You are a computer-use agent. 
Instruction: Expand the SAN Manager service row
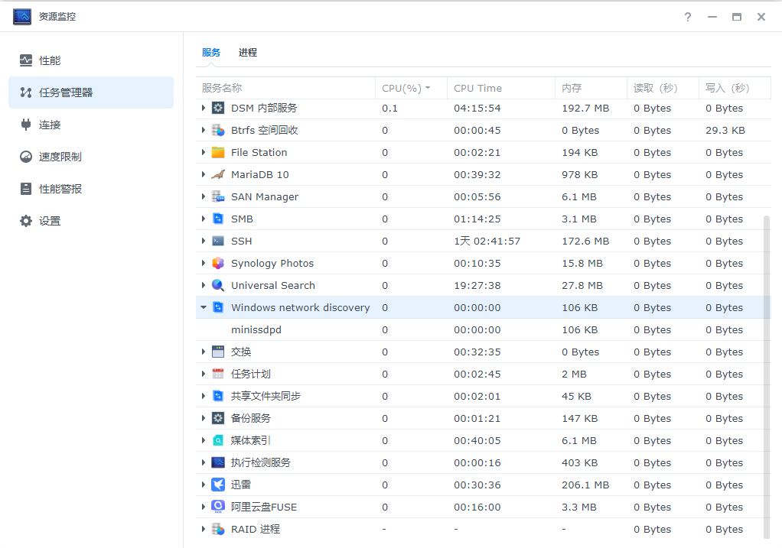click(x=204, y=196)
